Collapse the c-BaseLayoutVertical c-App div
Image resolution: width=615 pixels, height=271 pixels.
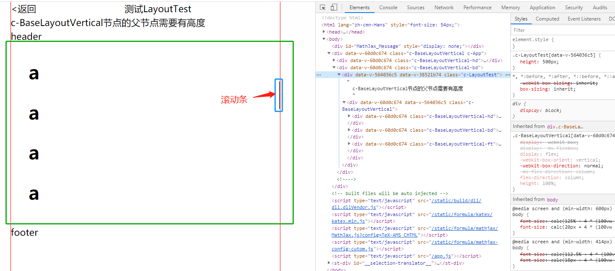tap(329, 53)
